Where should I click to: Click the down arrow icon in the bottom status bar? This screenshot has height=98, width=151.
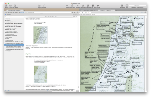coord(9,91)
